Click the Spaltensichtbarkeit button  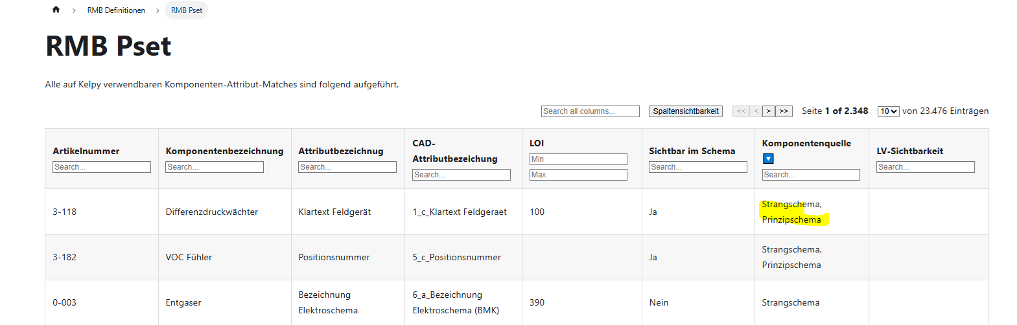685,111
